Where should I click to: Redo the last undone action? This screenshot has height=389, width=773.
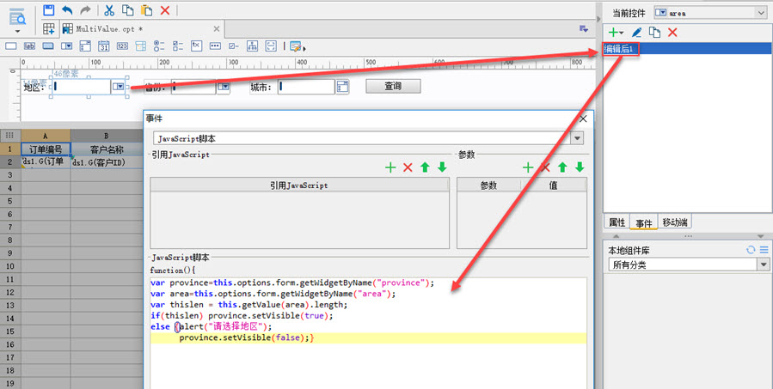click(x=85, y=9)
